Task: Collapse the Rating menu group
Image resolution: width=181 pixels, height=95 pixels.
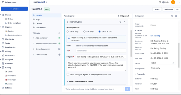Action: tap(1, 68)
